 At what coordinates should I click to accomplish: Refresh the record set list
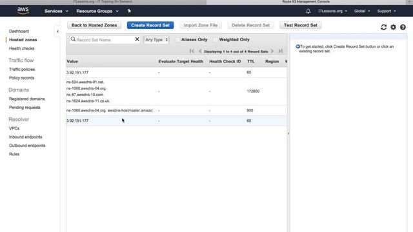tap(383, 27)
